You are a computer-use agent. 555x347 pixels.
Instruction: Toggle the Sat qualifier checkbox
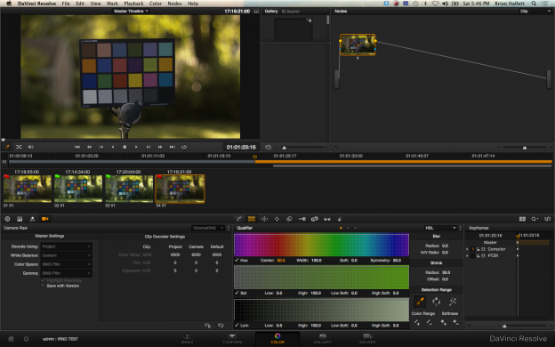pos(237,293)
